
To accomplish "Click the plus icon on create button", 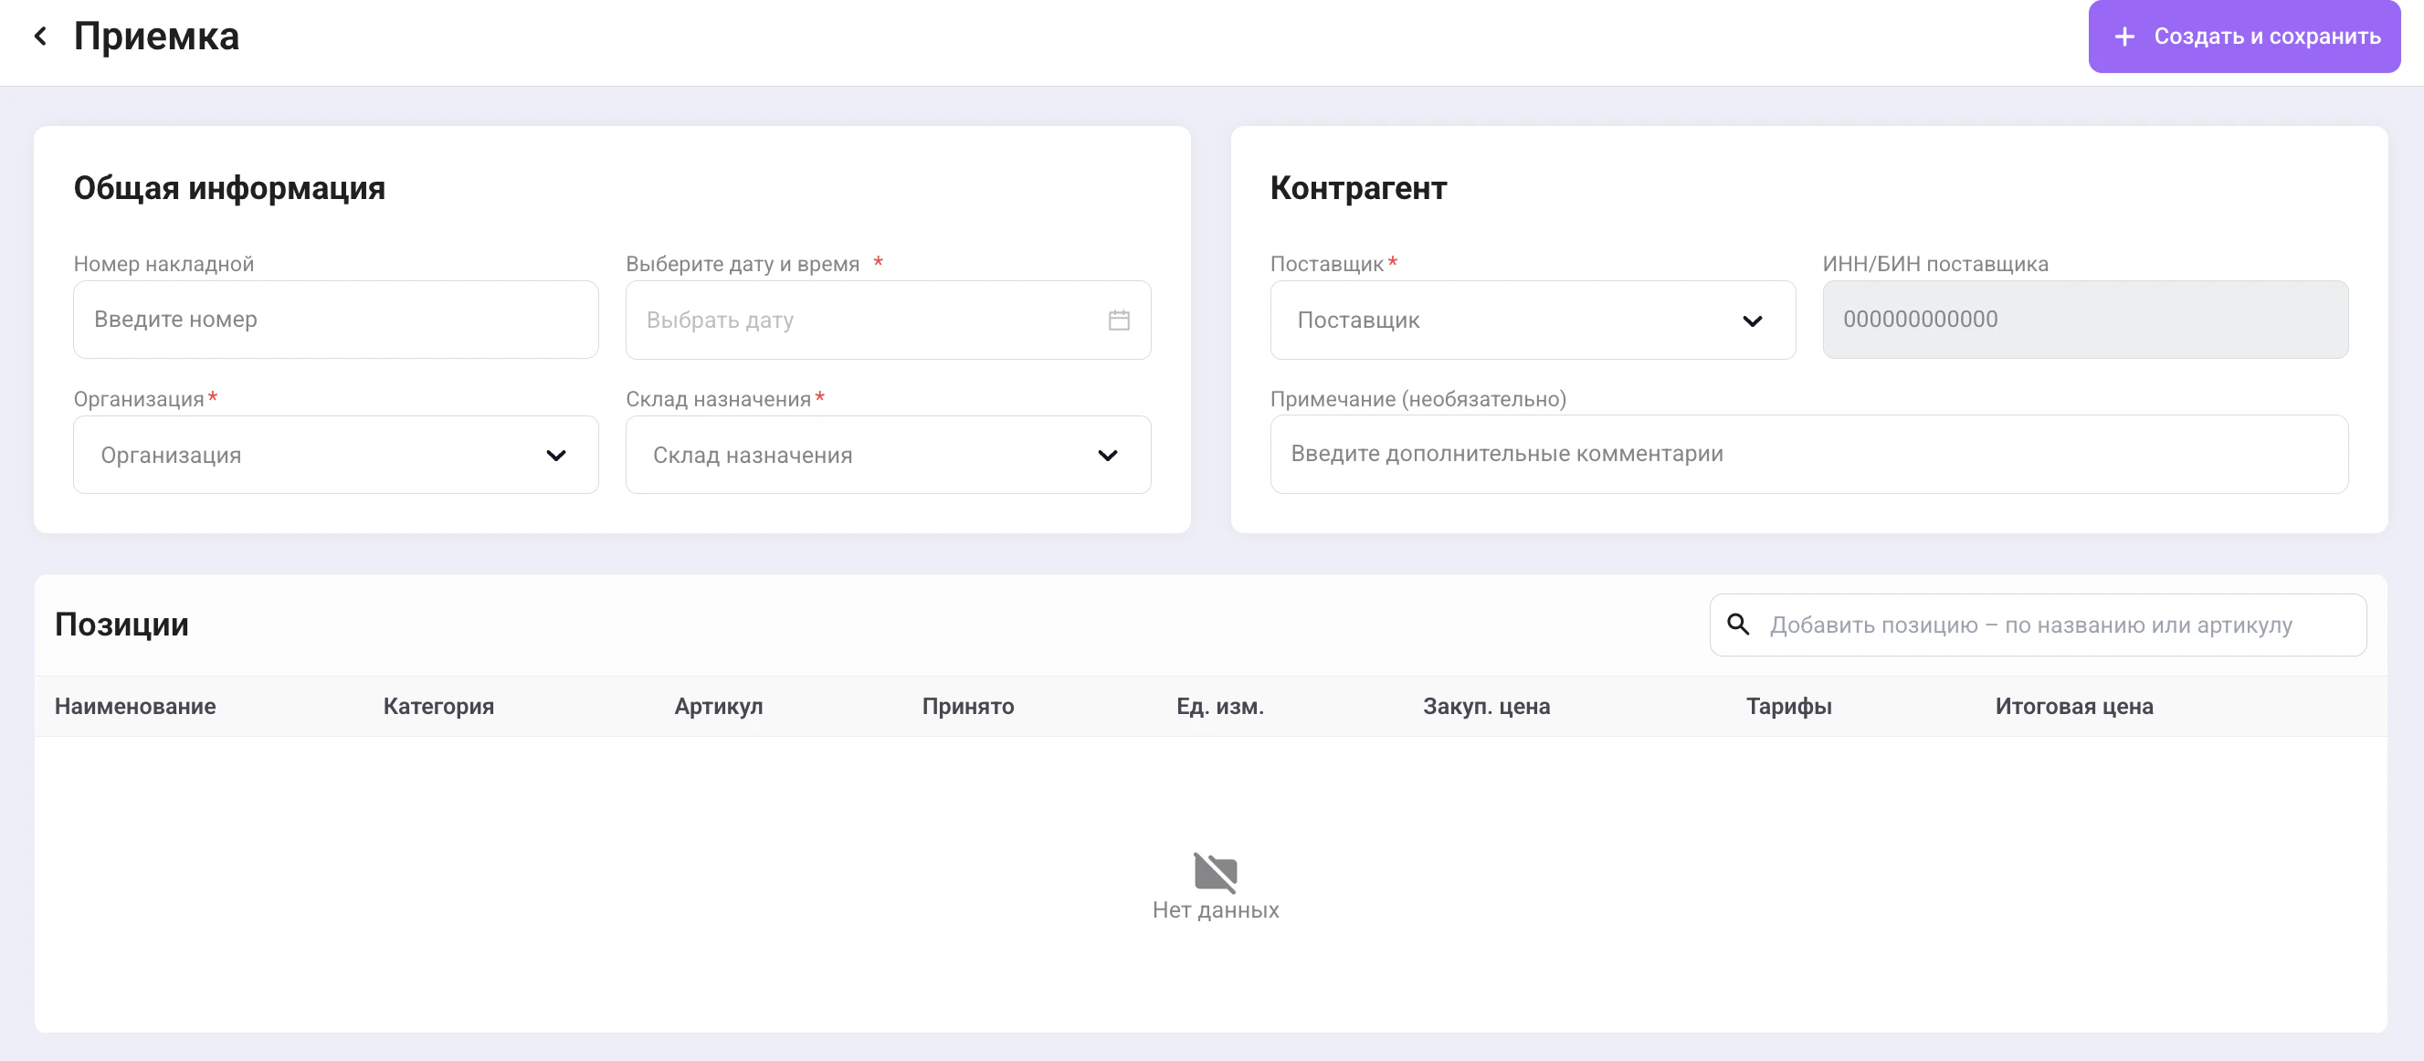I will point(2124,37).
